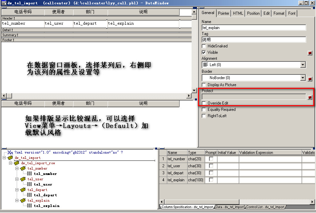
Task: Click the Validation Expression column header
Action: (270, 153)
